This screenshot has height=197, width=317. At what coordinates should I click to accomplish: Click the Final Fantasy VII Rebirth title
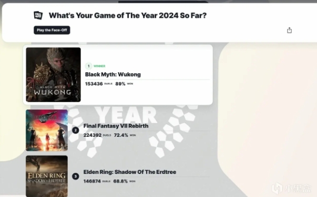pyautogui.click(x=116, y=126)
